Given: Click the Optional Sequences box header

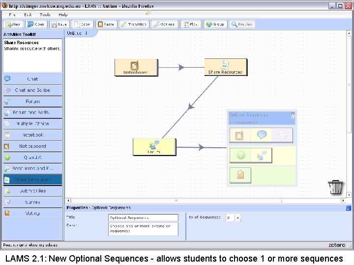Looking at the screenshot, I should 262,118.
